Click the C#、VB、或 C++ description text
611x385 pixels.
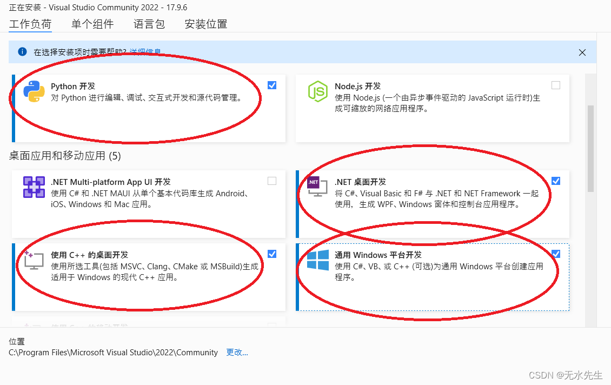pos(439,271)
